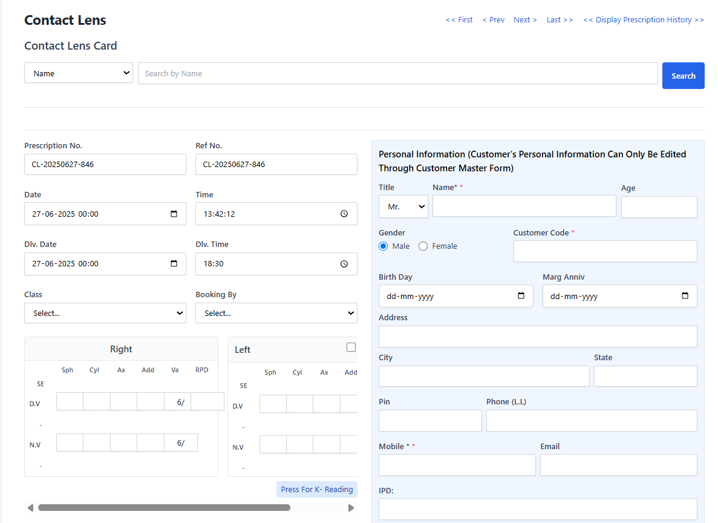Select the Female gender radio button
Screen dimensions: 718x523
tap(423, 246)
